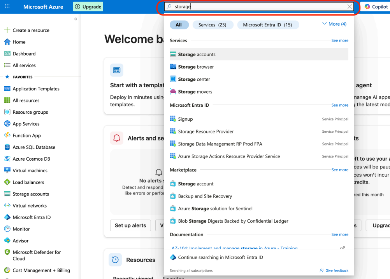Image resolution: width=390 pixels, height=279 pixels.
Task: Click the Azure Cosmos DB sidebar icon
Action: [7, 159]
